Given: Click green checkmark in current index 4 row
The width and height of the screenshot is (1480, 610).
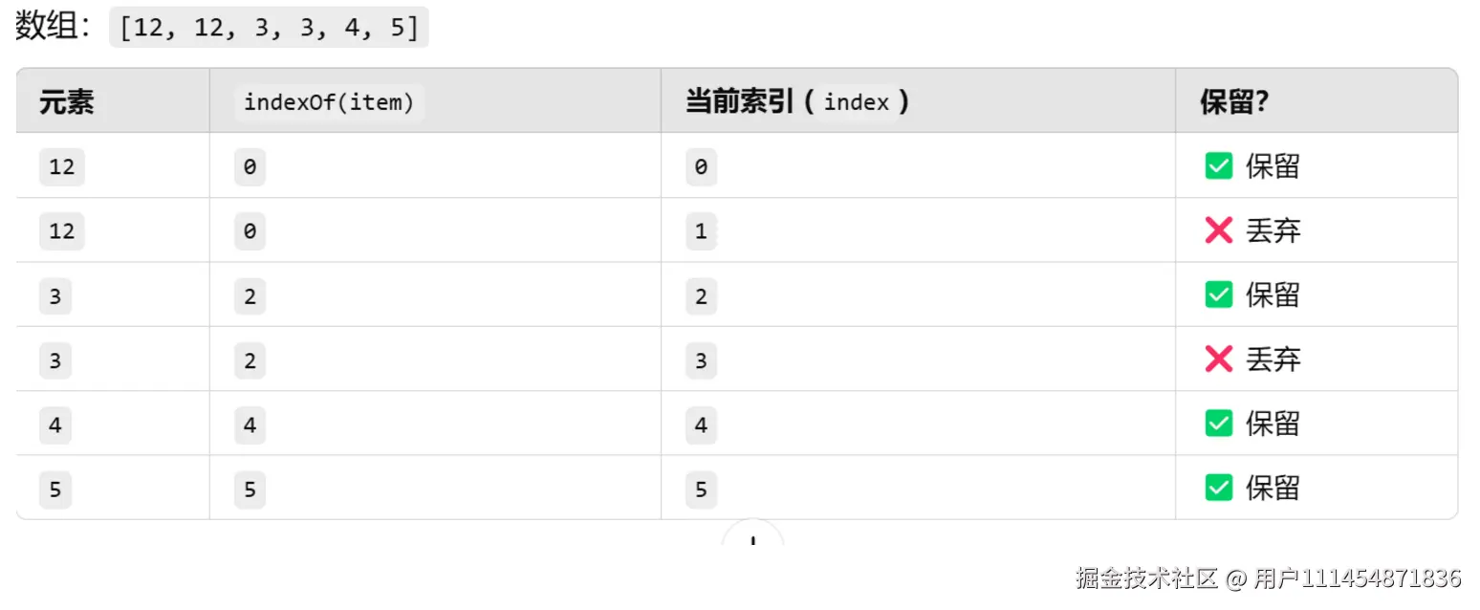Looking at the screenshot, I should point(1218,424).
